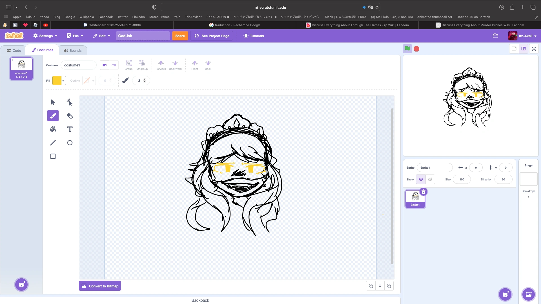The image size is (541, 304).
Task: Switch to the Code tab
Action: pos(14,50)
